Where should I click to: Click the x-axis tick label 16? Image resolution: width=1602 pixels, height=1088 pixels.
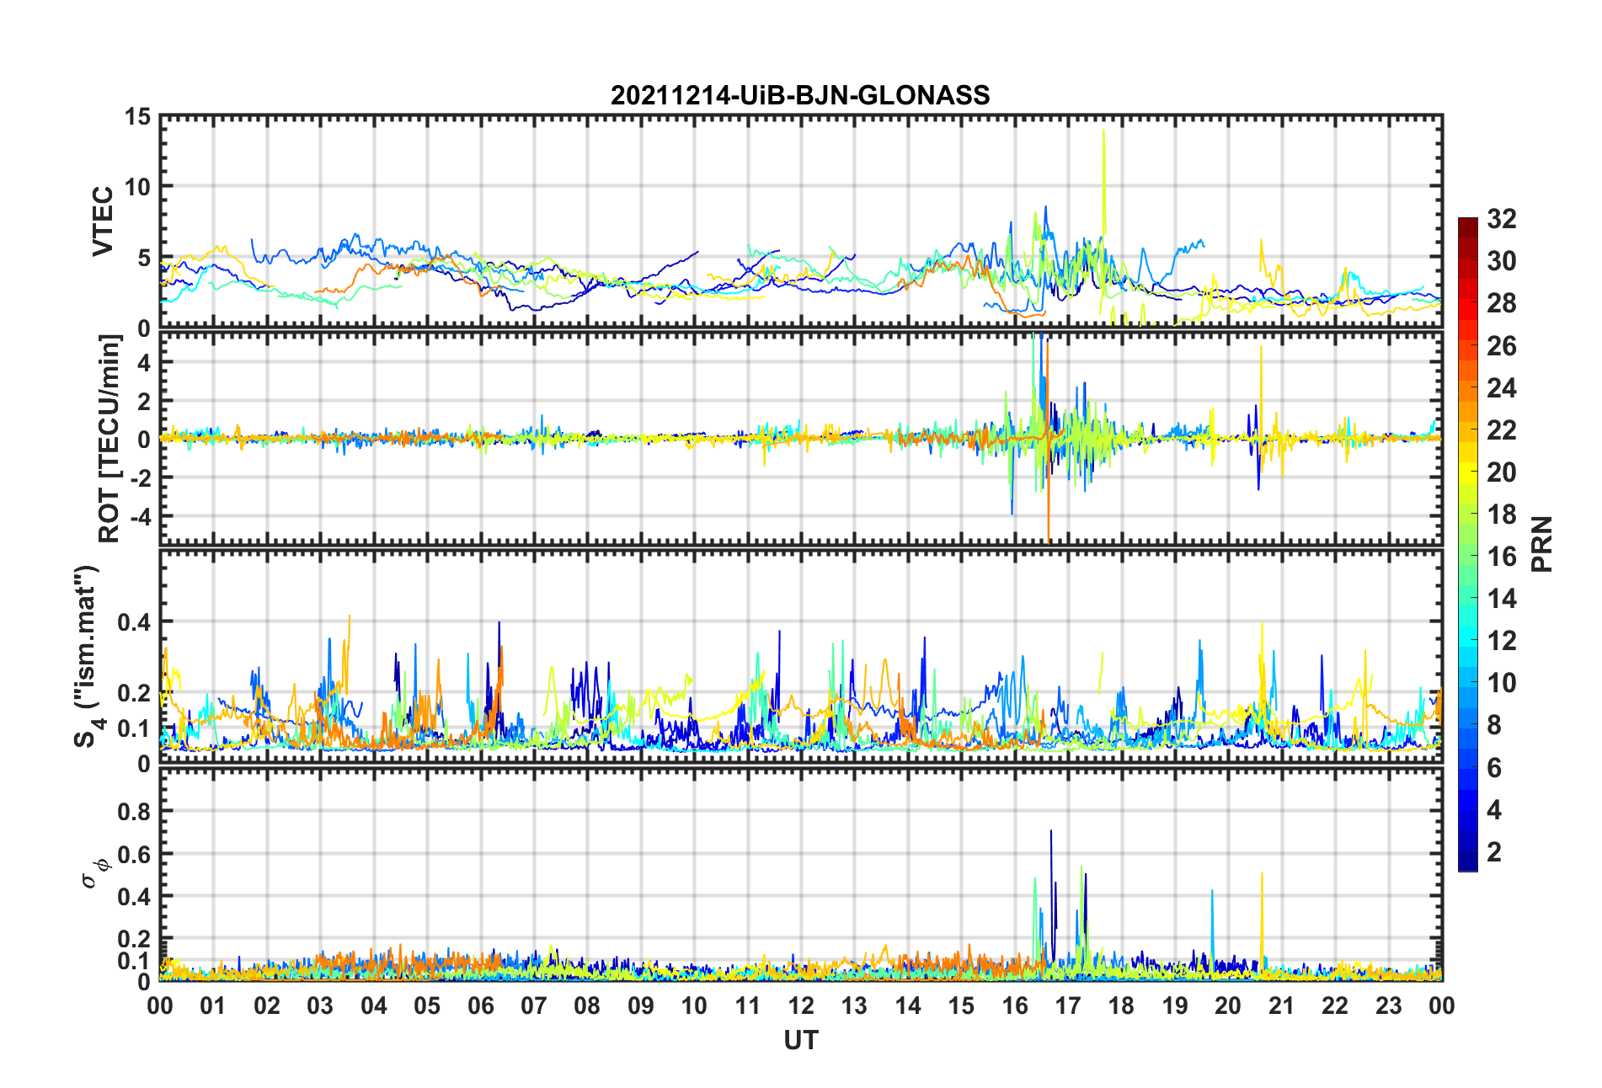[x=1015, y=1005]
